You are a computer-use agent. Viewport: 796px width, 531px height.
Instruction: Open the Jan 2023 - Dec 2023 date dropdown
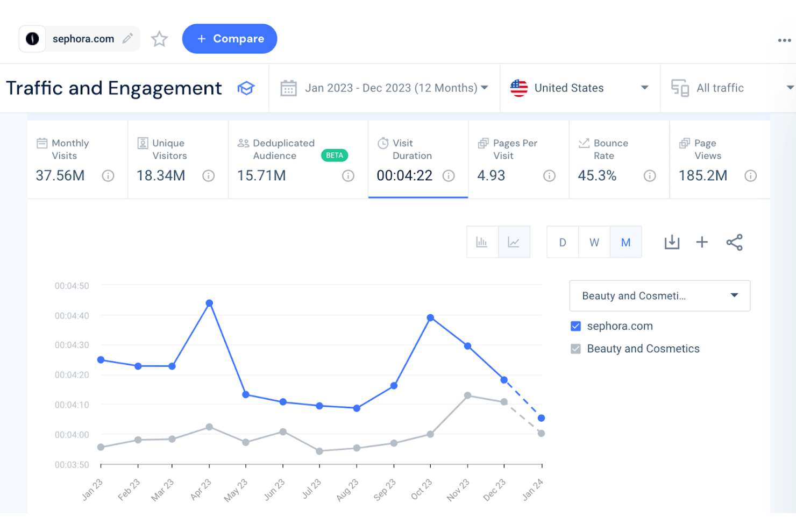385,88
